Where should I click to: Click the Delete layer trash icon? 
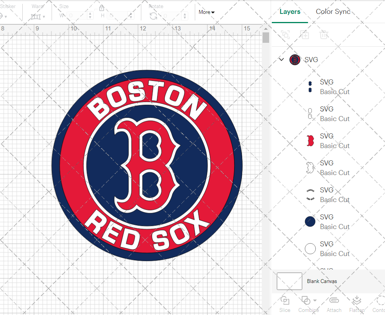point(324,35)
